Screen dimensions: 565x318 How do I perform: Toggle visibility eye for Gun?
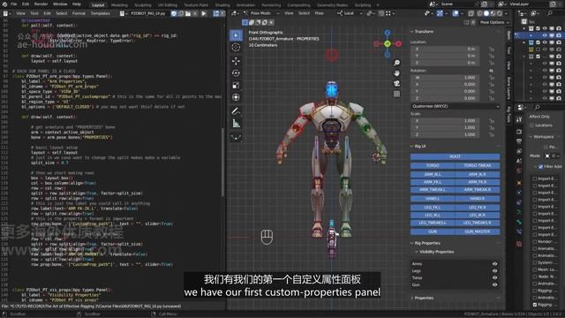coord(494,284)
